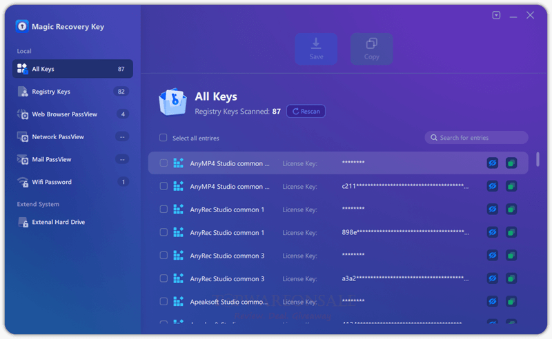
Task: Reveal key of first AnyMP4 Studio row
Action: click(492, 163)
